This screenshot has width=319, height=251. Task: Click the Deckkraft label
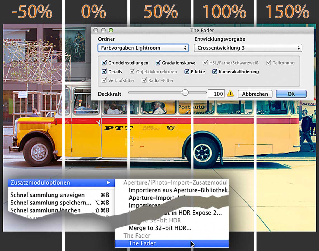[x=109, y=94]
